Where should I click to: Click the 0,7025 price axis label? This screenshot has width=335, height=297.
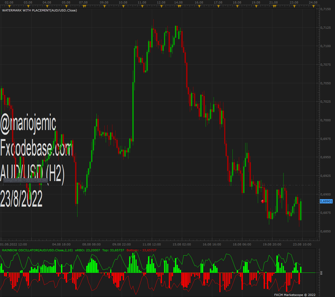325,102
